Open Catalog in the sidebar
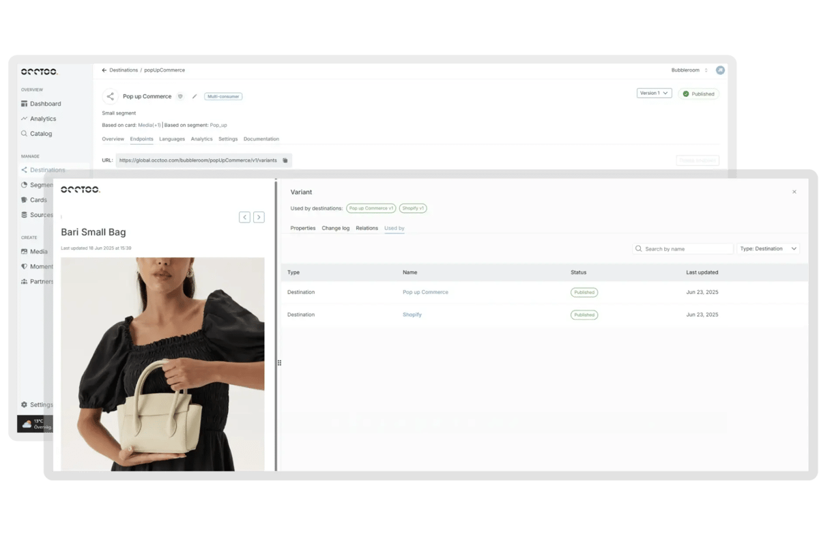 point(40,134)
